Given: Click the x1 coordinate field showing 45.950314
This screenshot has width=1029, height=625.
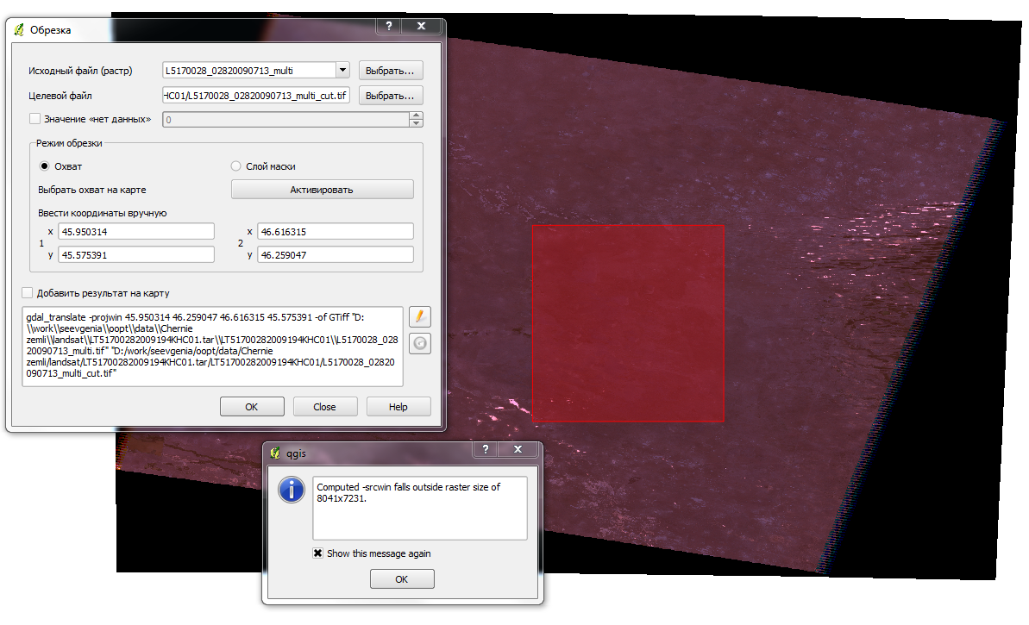Looking at the screenshot, I should [135, 230].
